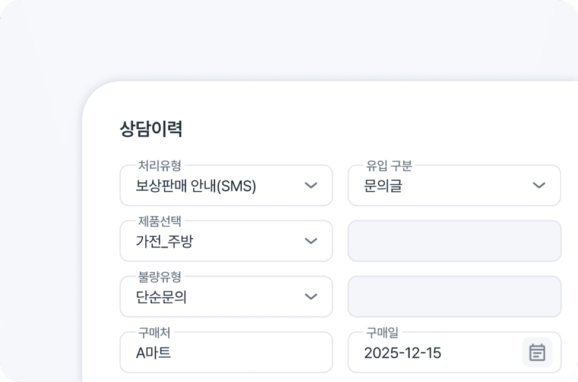Open the 불량유형 dropdown showing 단순문의

[x=213, y=297]
